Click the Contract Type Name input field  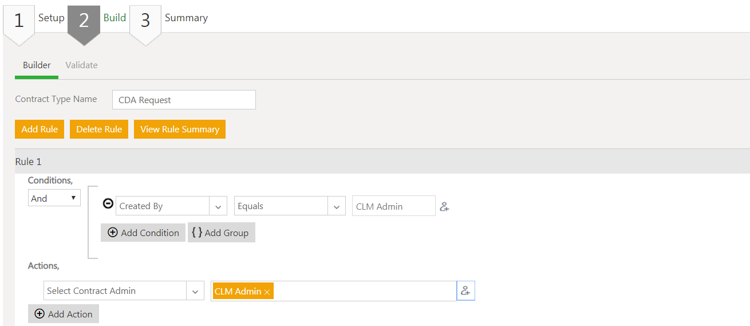tap(184, 100)
